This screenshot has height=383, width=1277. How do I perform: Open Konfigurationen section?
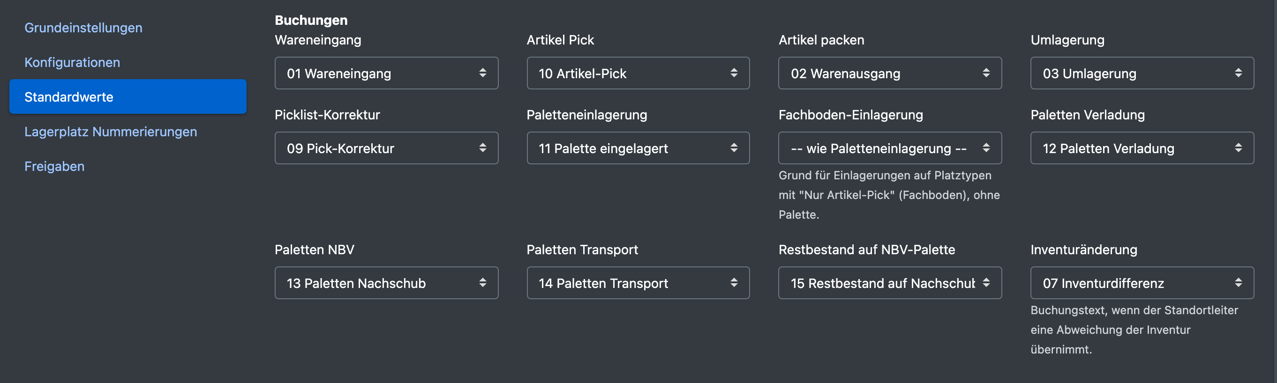72,62
